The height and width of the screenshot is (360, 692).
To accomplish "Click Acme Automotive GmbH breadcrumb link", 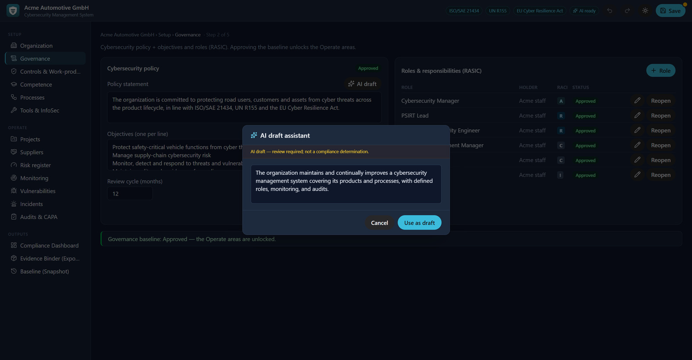I will click(127, 35).
